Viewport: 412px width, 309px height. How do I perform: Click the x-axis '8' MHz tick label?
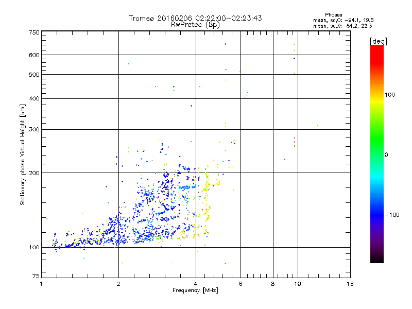[273, 284]
